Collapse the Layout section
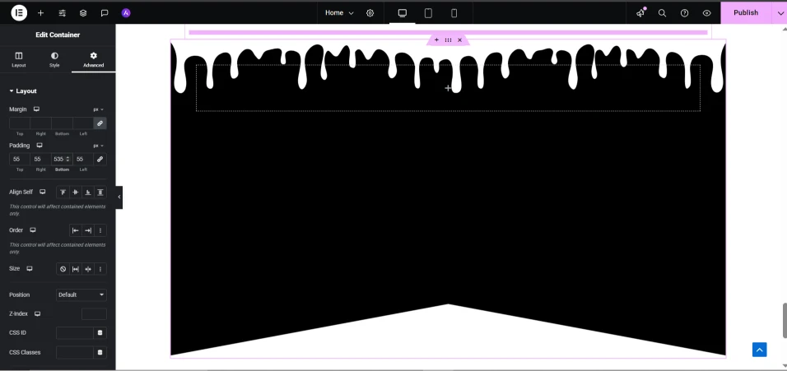Screen dimensions: 787x371 pos(23,90)
